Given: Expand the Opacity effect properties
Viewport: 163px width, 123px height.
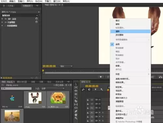Looking at the screenshot, I should point(2,22).
